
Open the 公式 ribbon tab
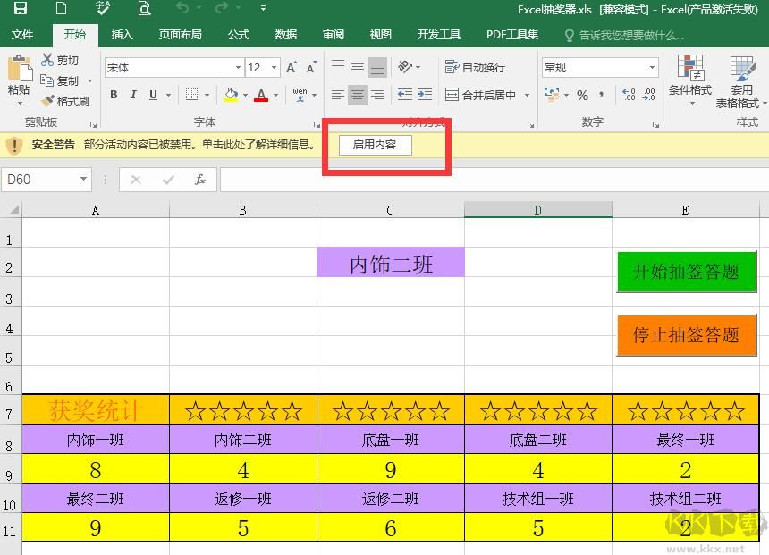(x=239, y=35)
